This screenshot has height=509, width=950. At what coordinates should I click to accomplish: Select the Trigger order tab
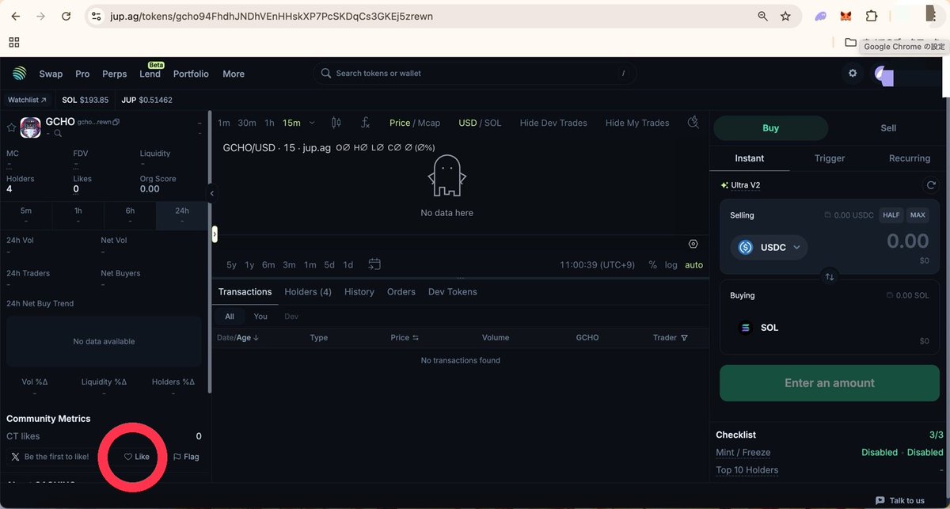pyautogui.click(x=830, y=158)
